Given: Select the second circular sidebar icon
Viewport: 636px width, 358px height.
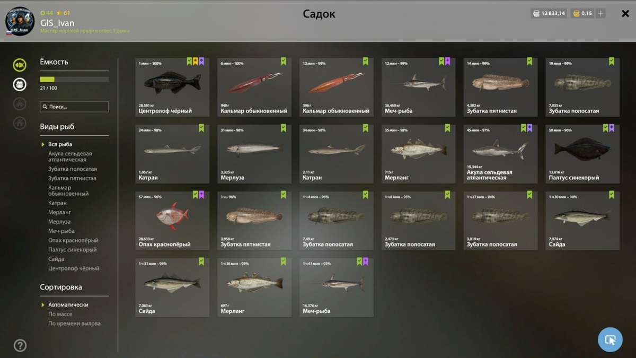Looking at the screenshot, I should pos(20,84).
